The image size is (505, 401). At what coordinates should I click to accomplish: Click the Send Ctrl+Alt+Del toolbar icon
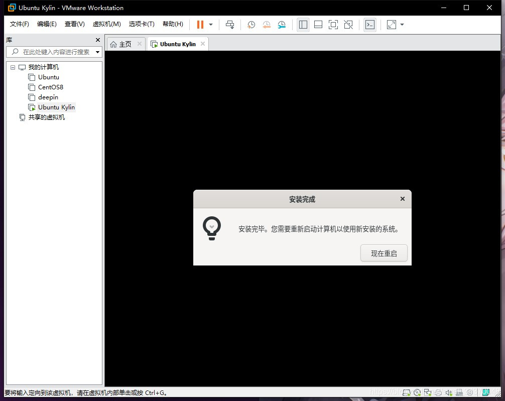pyautogui.click(x=230, y=25)
